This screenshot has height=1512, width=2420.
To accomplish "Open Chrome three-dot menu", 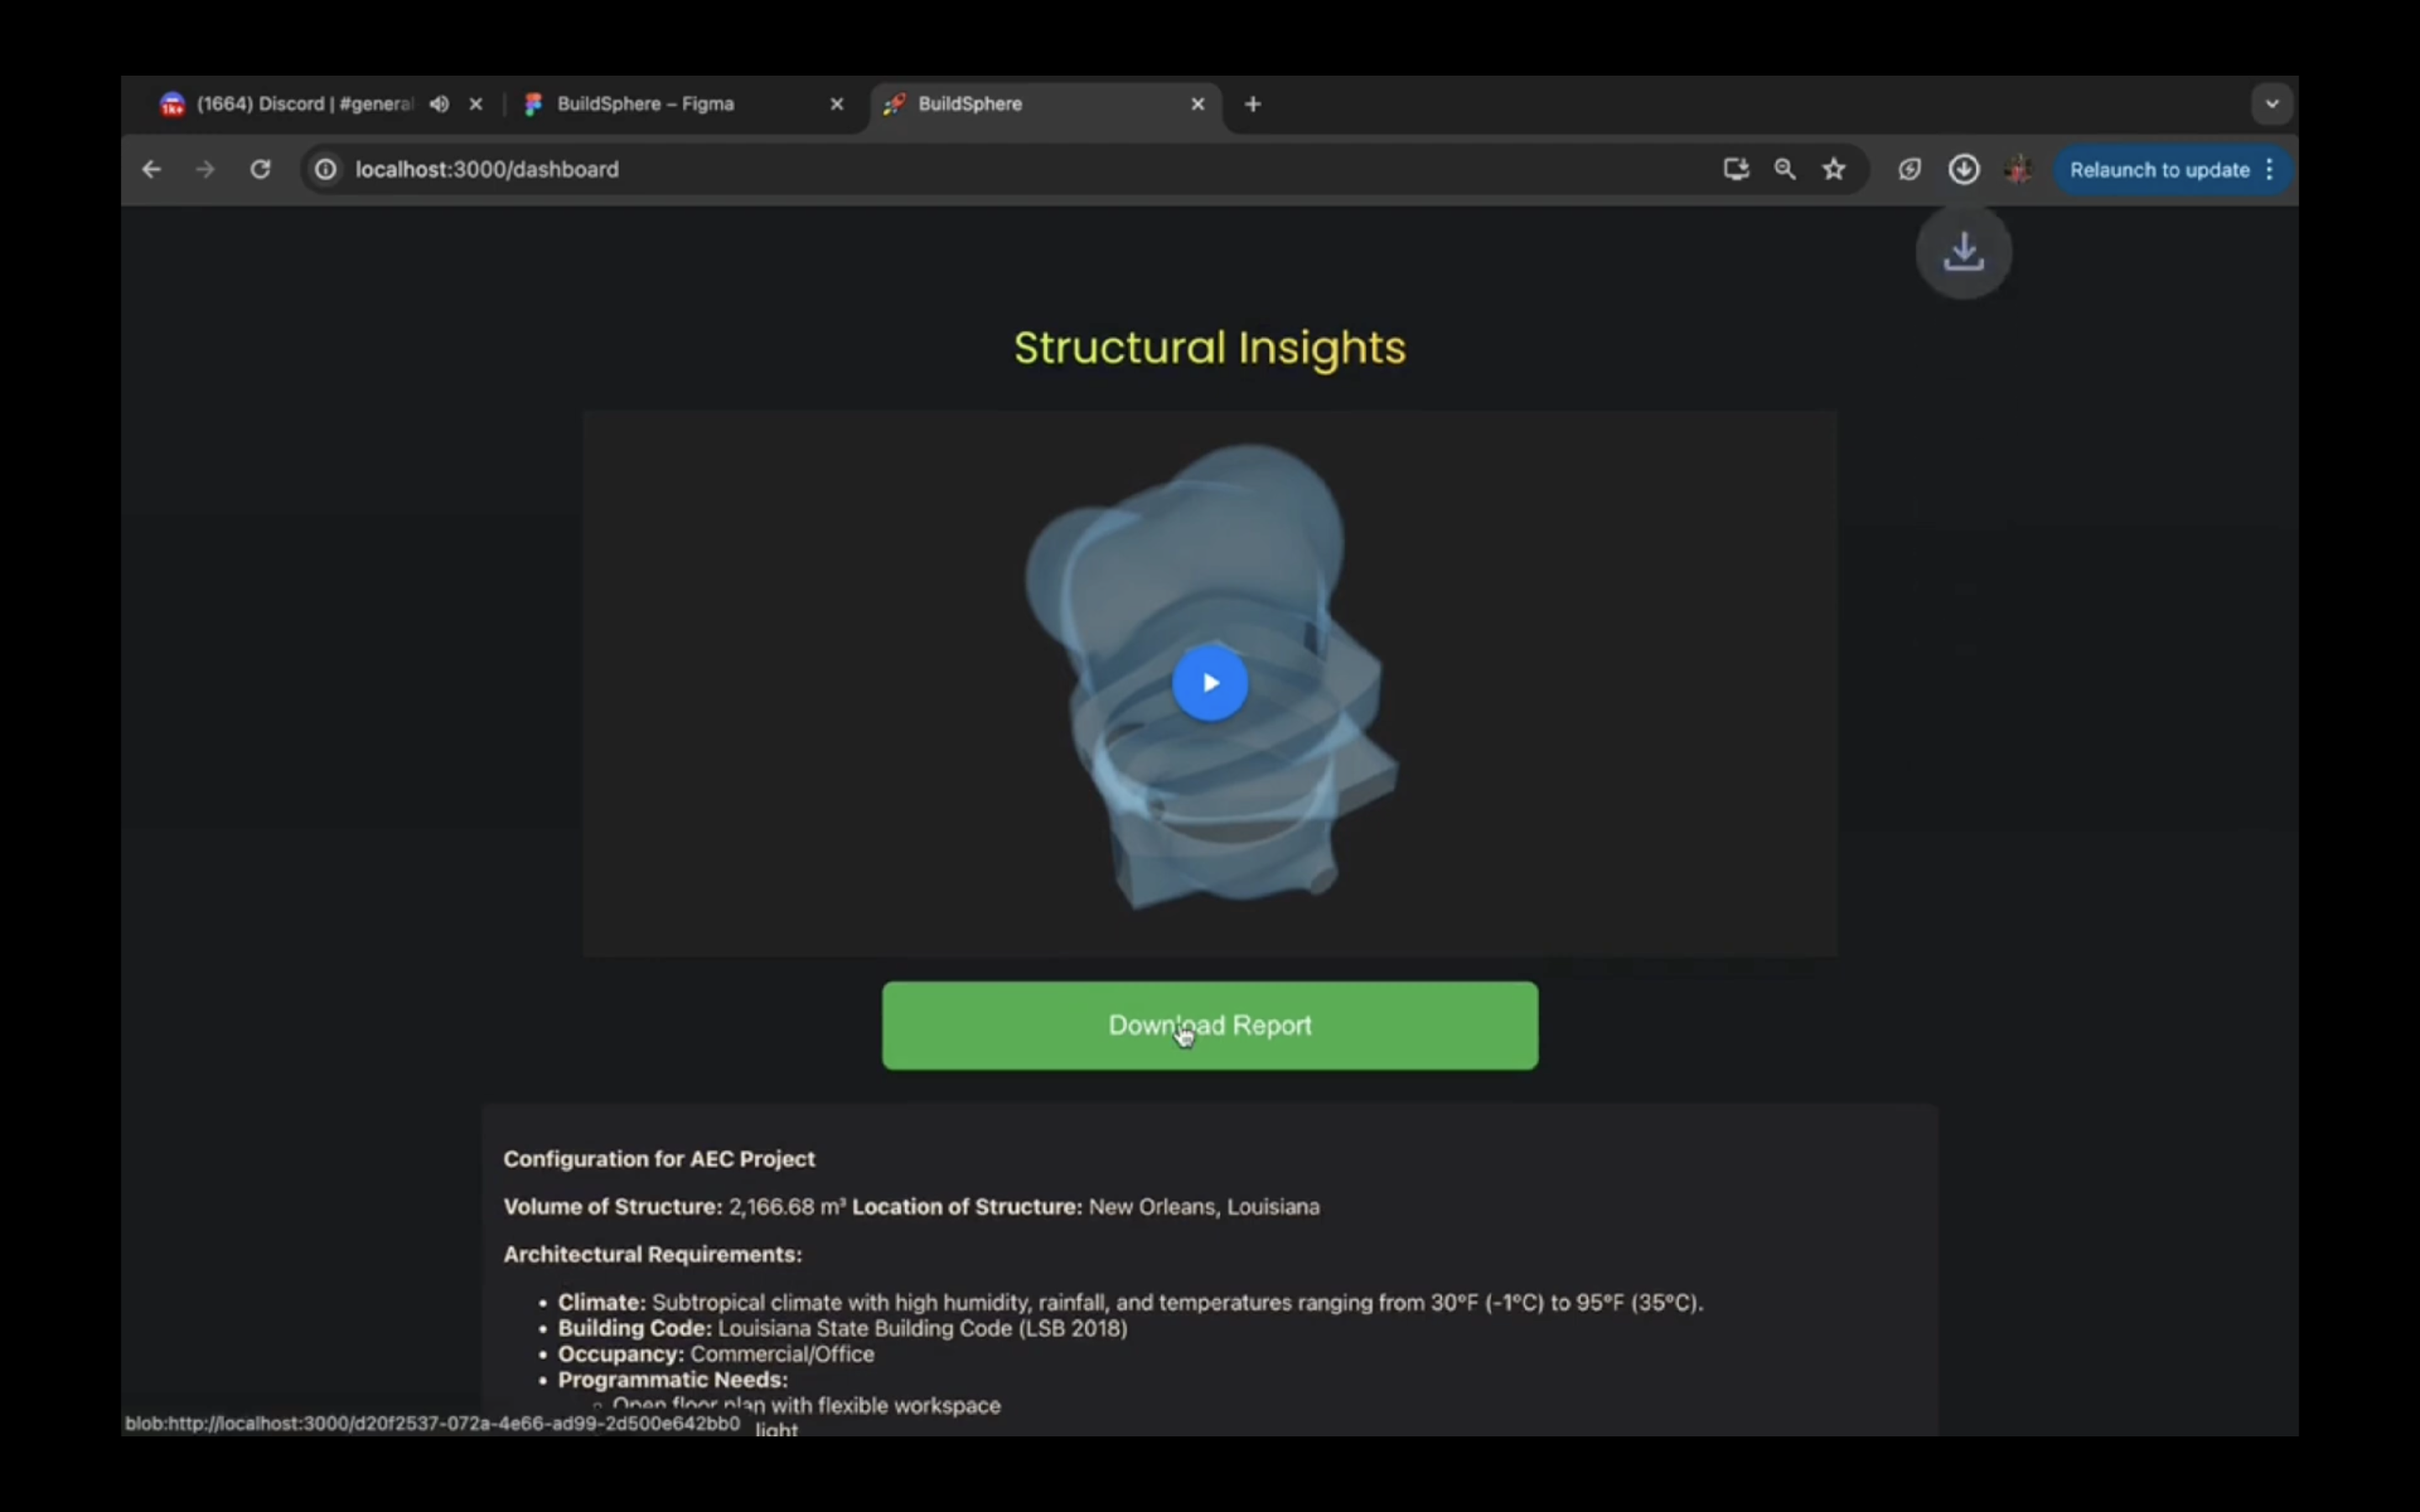I will click(x=2270, y=169).
